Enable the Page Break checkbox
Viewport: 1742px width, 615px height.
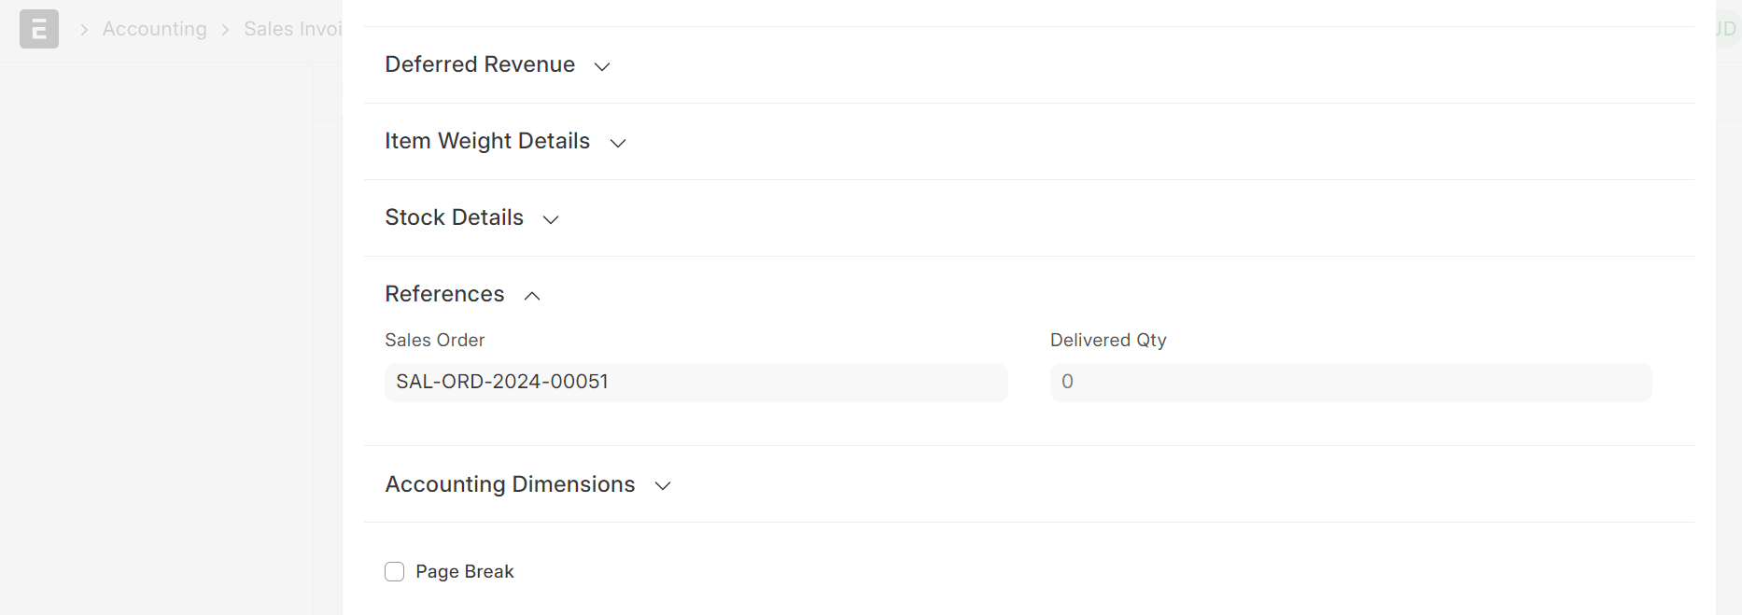click(x=395, y=572)
